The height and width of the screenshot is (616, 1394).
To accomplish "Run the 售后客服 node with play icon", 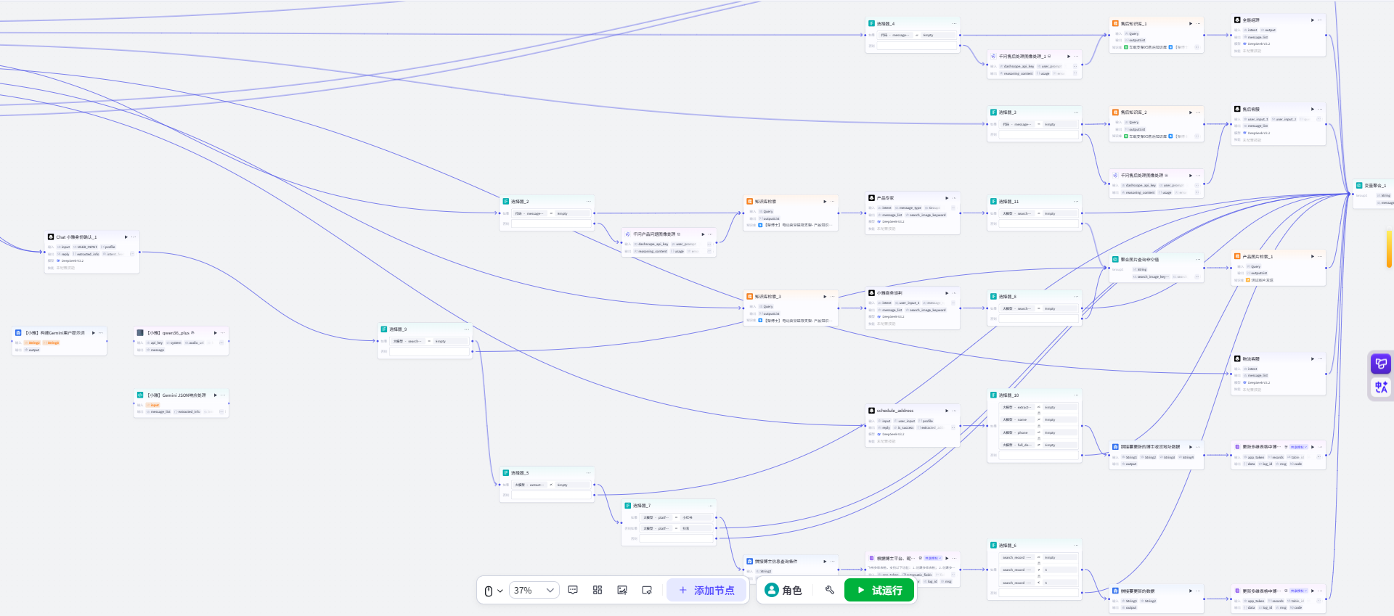I will click(1312, 110).
